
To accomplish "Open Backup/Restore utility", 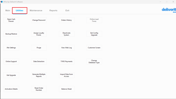I will [x=11, y=34].
